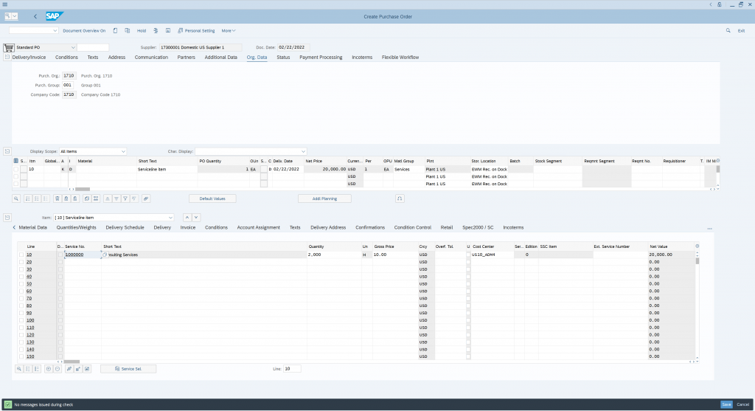The height and width of the screenshot is (411, 755).
Task: Click the Doc. Date field
Action: click(293, 47)
